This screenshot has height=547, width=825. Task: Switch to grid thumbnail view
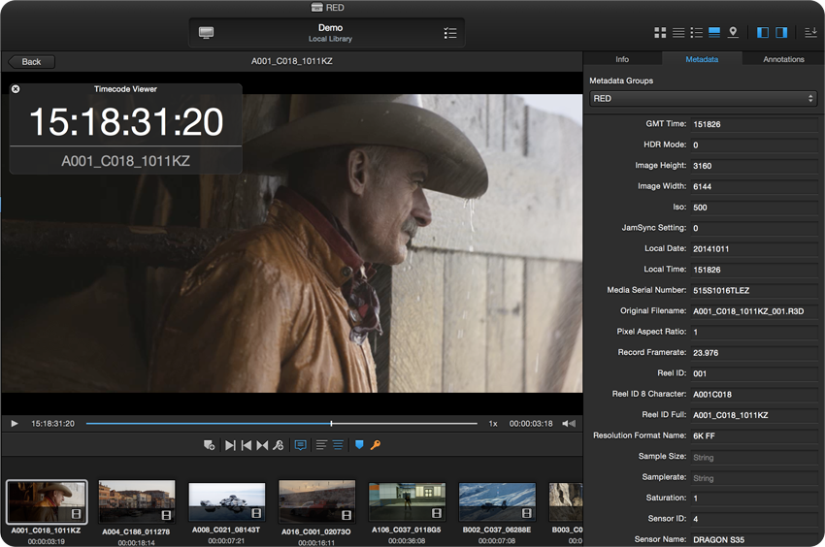point(660,33)
